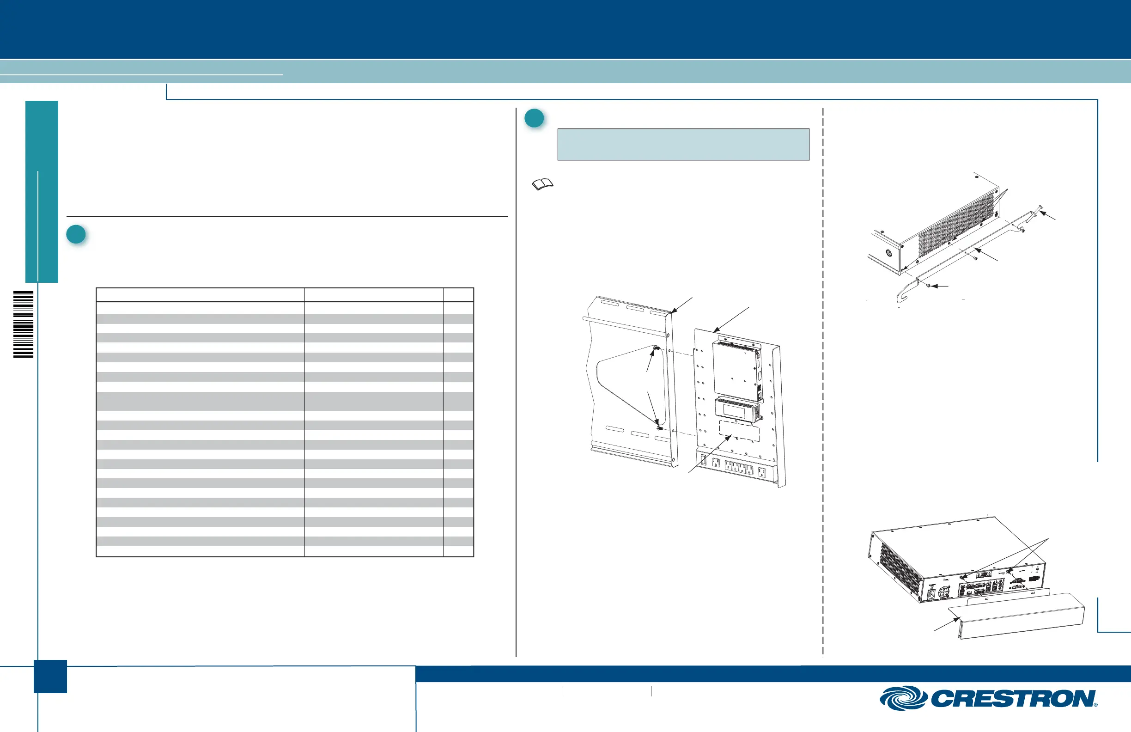1131x732 pixels.
Task: Click the CRESTRON wordmark text
Action: (1014, 699)
